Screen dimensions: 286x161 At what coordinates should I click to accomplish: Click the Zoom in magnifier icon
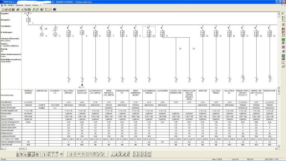[34, 9]
